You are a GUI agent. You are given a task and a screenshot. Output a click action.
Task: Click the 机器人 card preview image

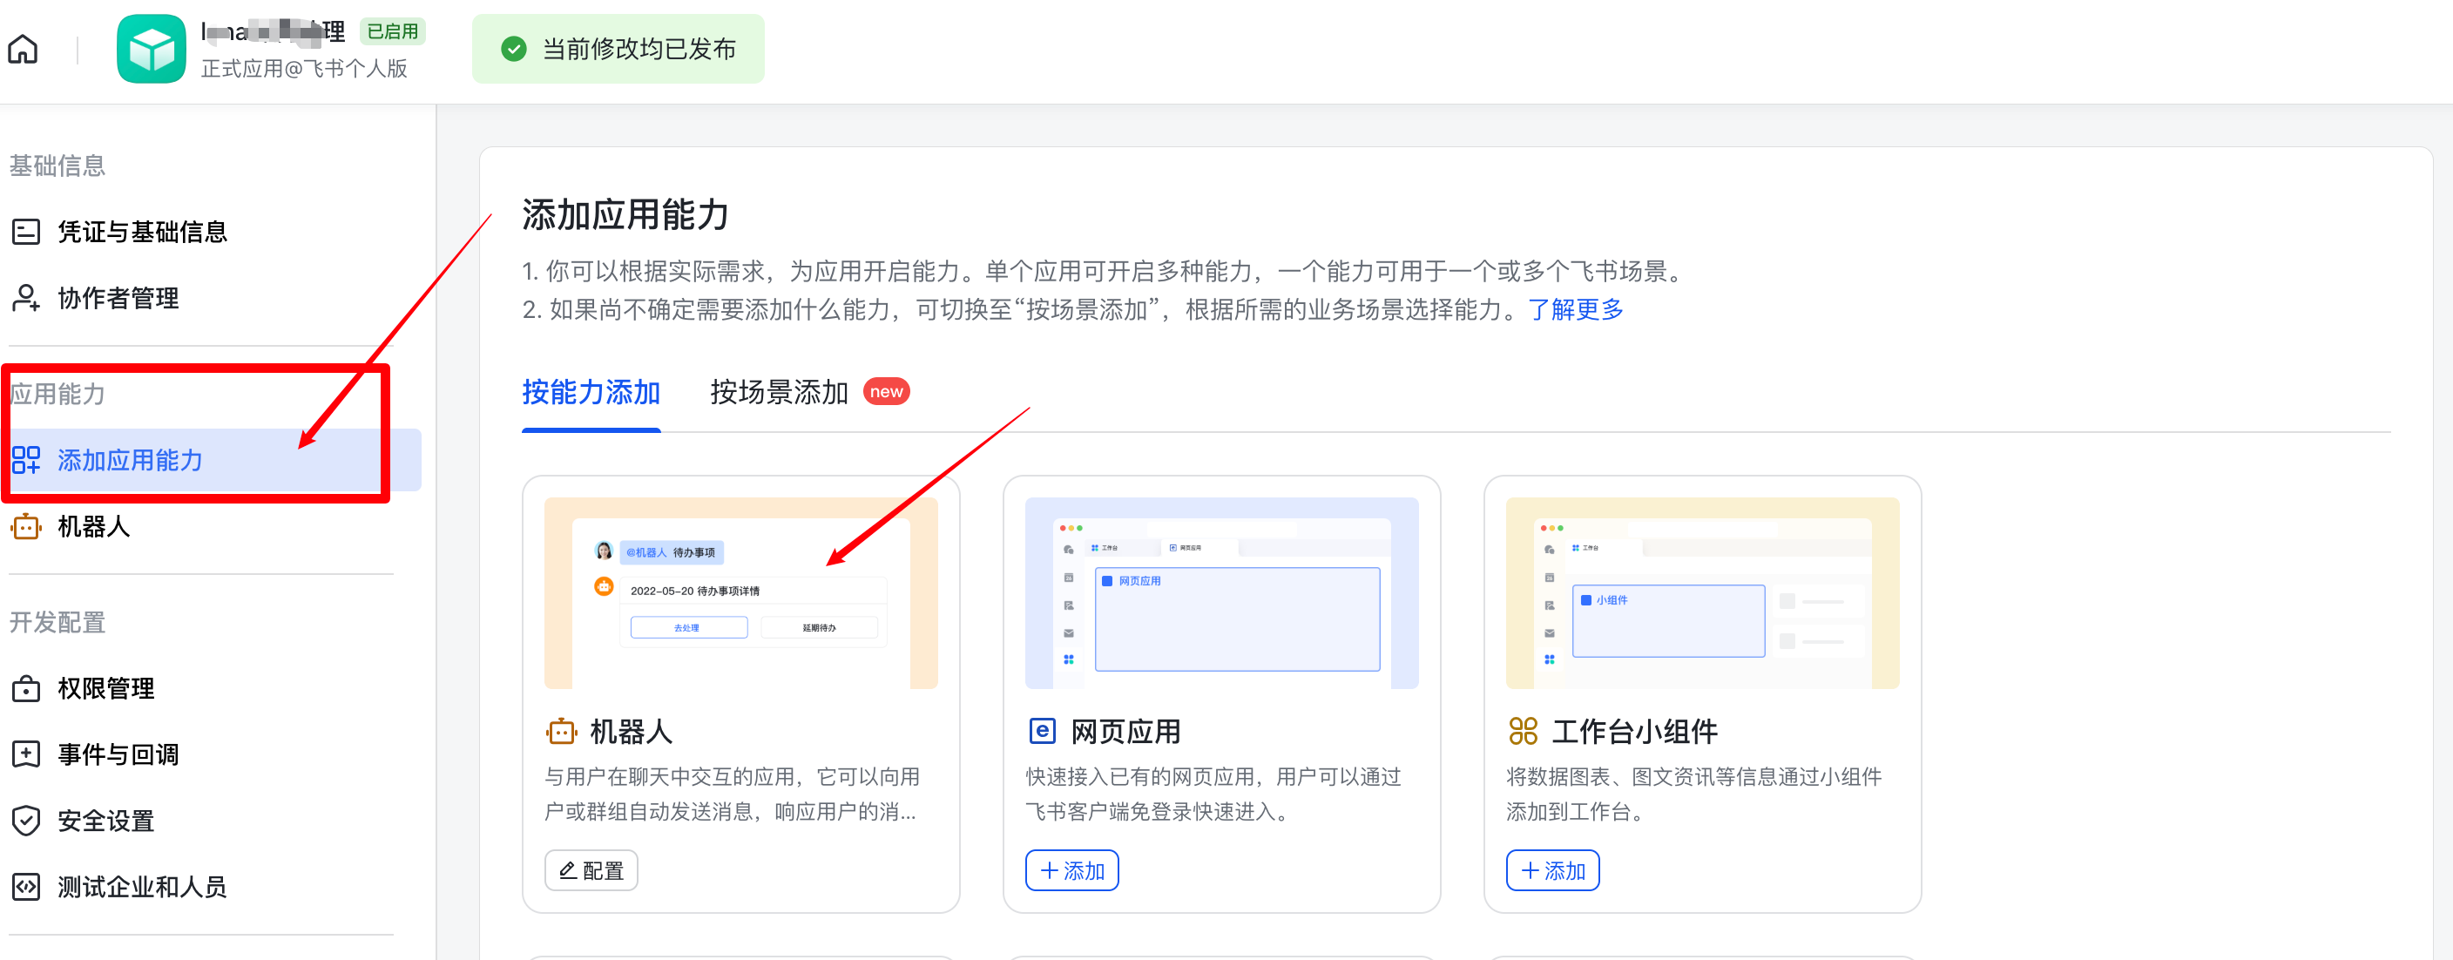coord(740,592)
